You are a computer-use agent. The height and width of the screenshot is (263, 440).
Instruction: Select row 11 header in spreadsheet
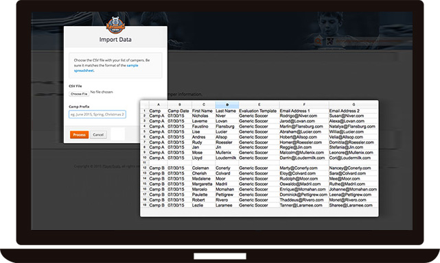point(145,163)
